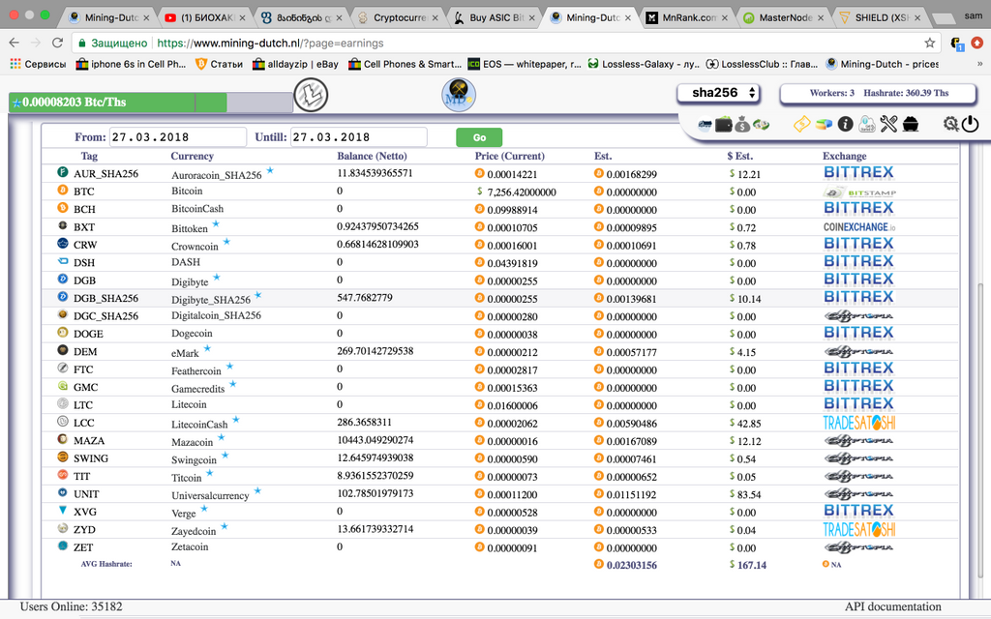Click the green Go button

click(479, 137)
